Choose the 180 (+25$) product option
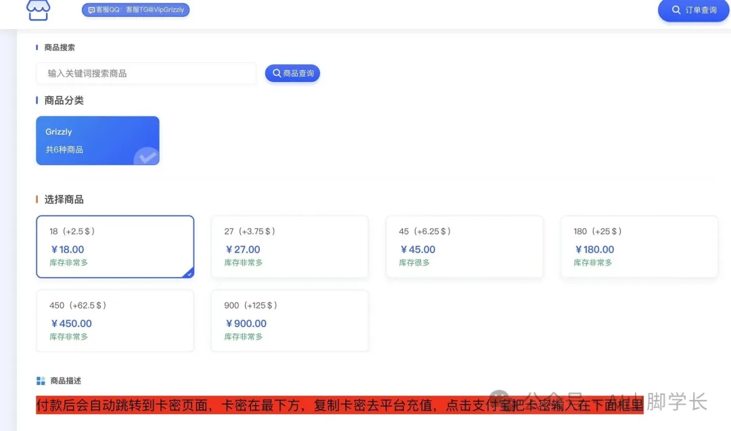The height and width of the screenshot is (431, 731). click(639, 247)
